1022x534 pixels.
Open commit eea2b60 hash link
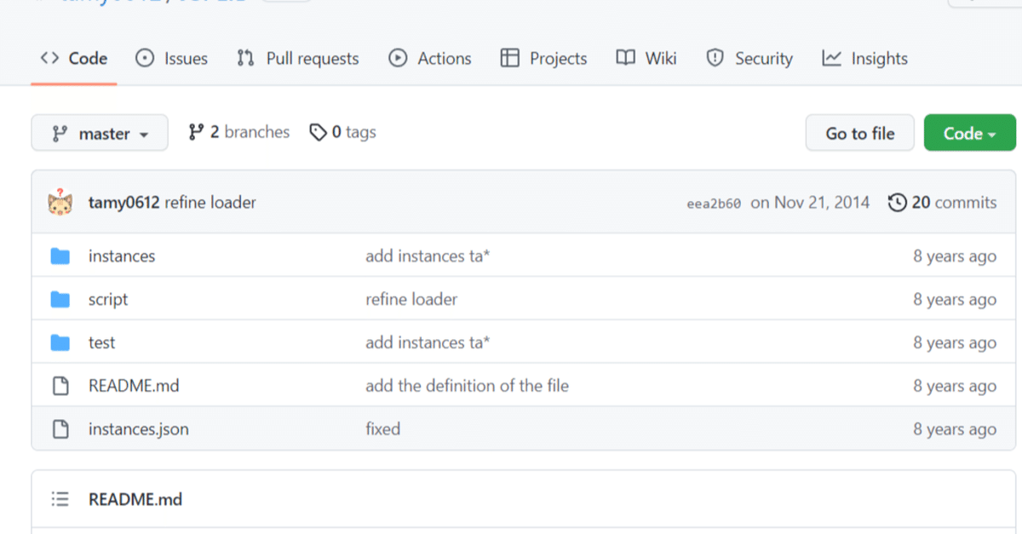pyautogui.click(x=713, y=204)
